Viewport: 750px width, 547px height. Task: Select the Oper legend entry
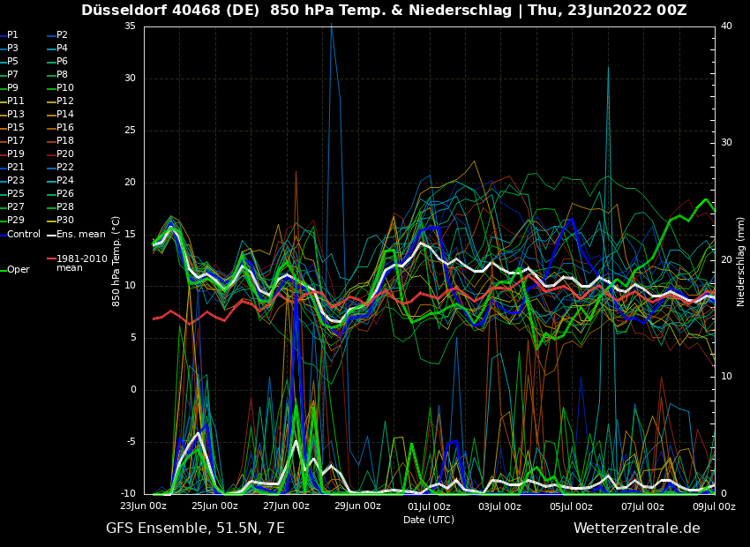[x=18, y=270]
